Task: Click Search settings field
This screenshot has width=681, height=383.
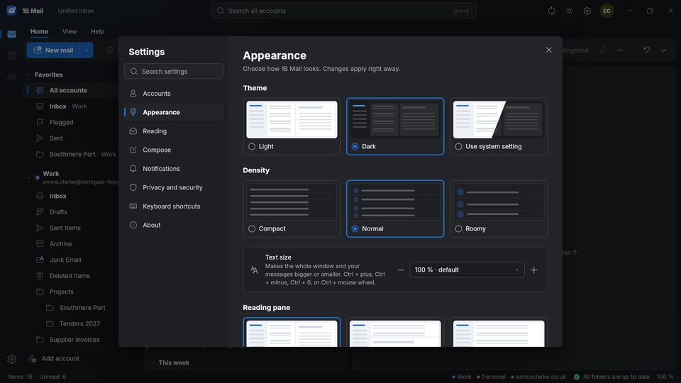Action: coord(174,71)
